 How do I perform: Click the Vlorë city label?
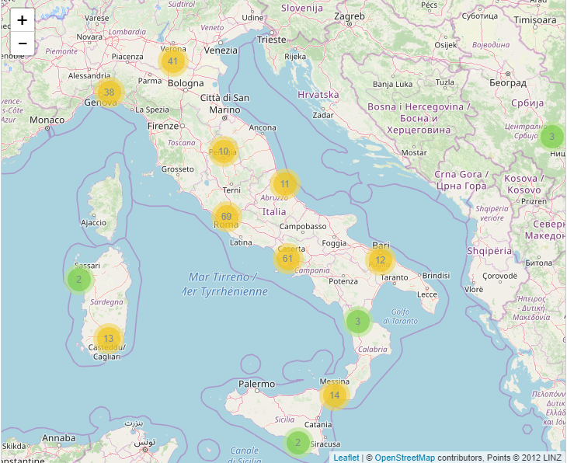(474, 289)
